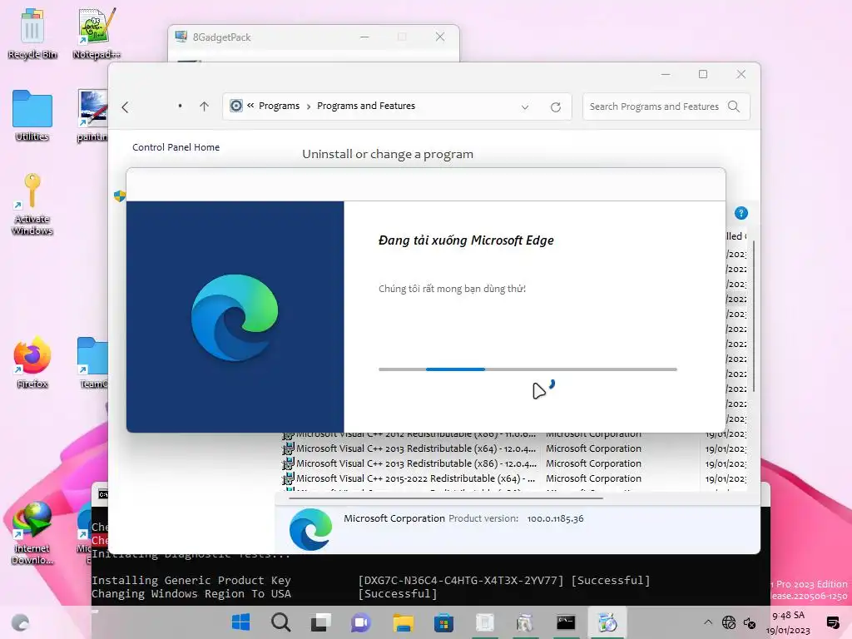
Task: Open the notification center icon
Action: pyautogui.click(x=832, y=622)
